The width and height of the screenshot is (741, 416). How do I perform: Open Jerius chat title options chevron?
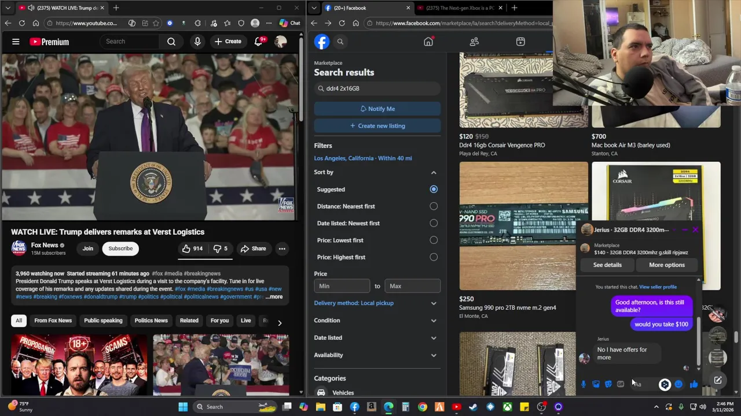674,230
